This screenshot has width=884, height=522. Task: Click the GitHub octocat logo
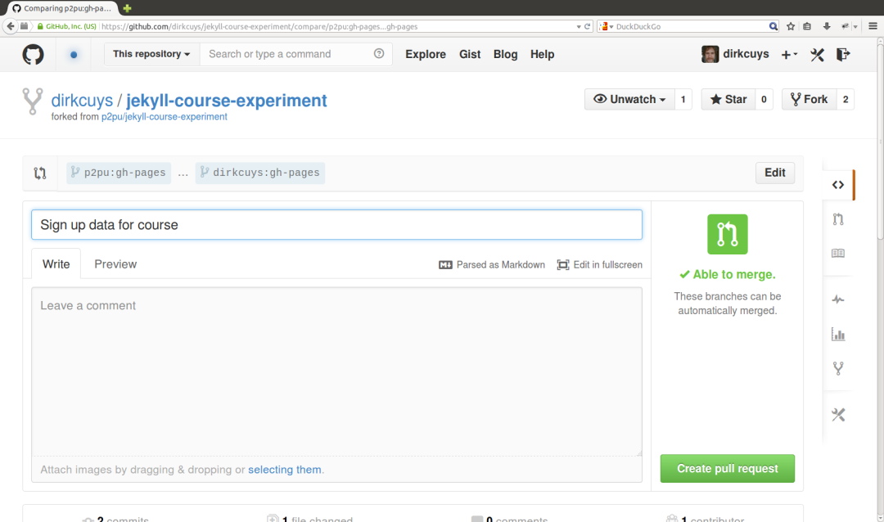point(33,55)
